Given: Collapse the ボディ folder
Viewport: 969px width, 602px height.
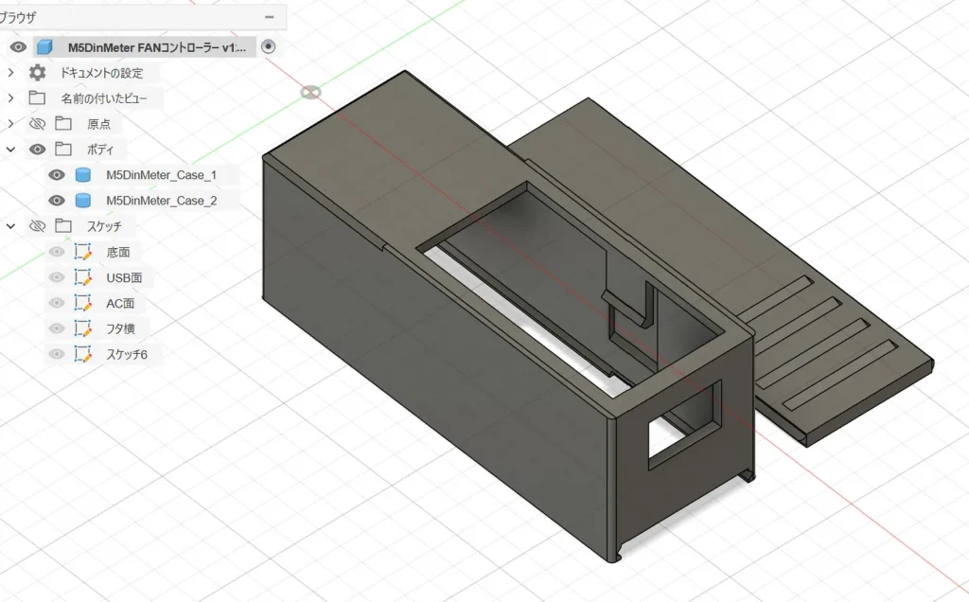Looking at the screenshot, I should (x=10, y=150).
